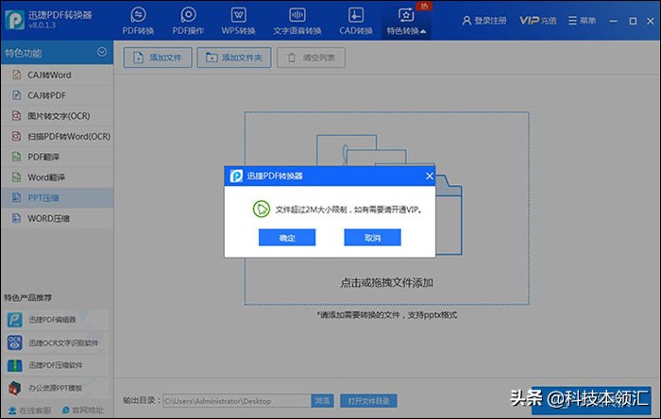Confirm dialog with 确定 button
661x419 pixels.
287,238
